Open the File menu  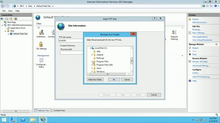click(4, 11)
